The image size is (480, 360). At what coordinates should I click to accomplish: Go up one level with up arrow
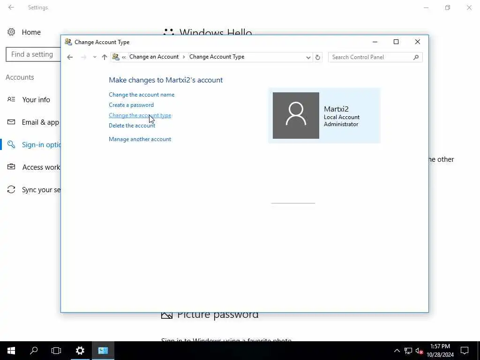[105, 57]
